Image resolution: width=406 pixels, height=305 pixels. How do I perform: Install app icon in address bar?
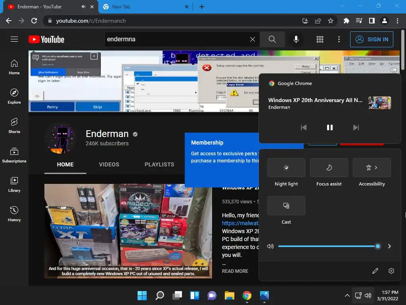tap(305, 21)
